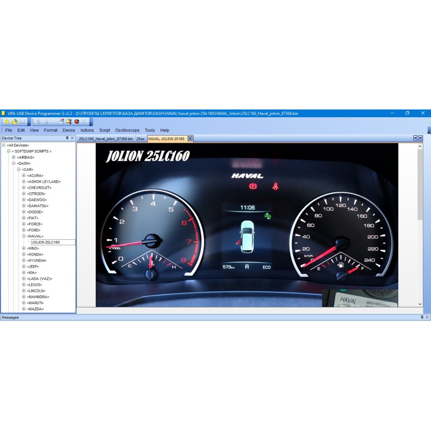Open the second toolbar's overflow options arrow
Image resolution: width=431 pixels, height=431 pixels.
91,122
